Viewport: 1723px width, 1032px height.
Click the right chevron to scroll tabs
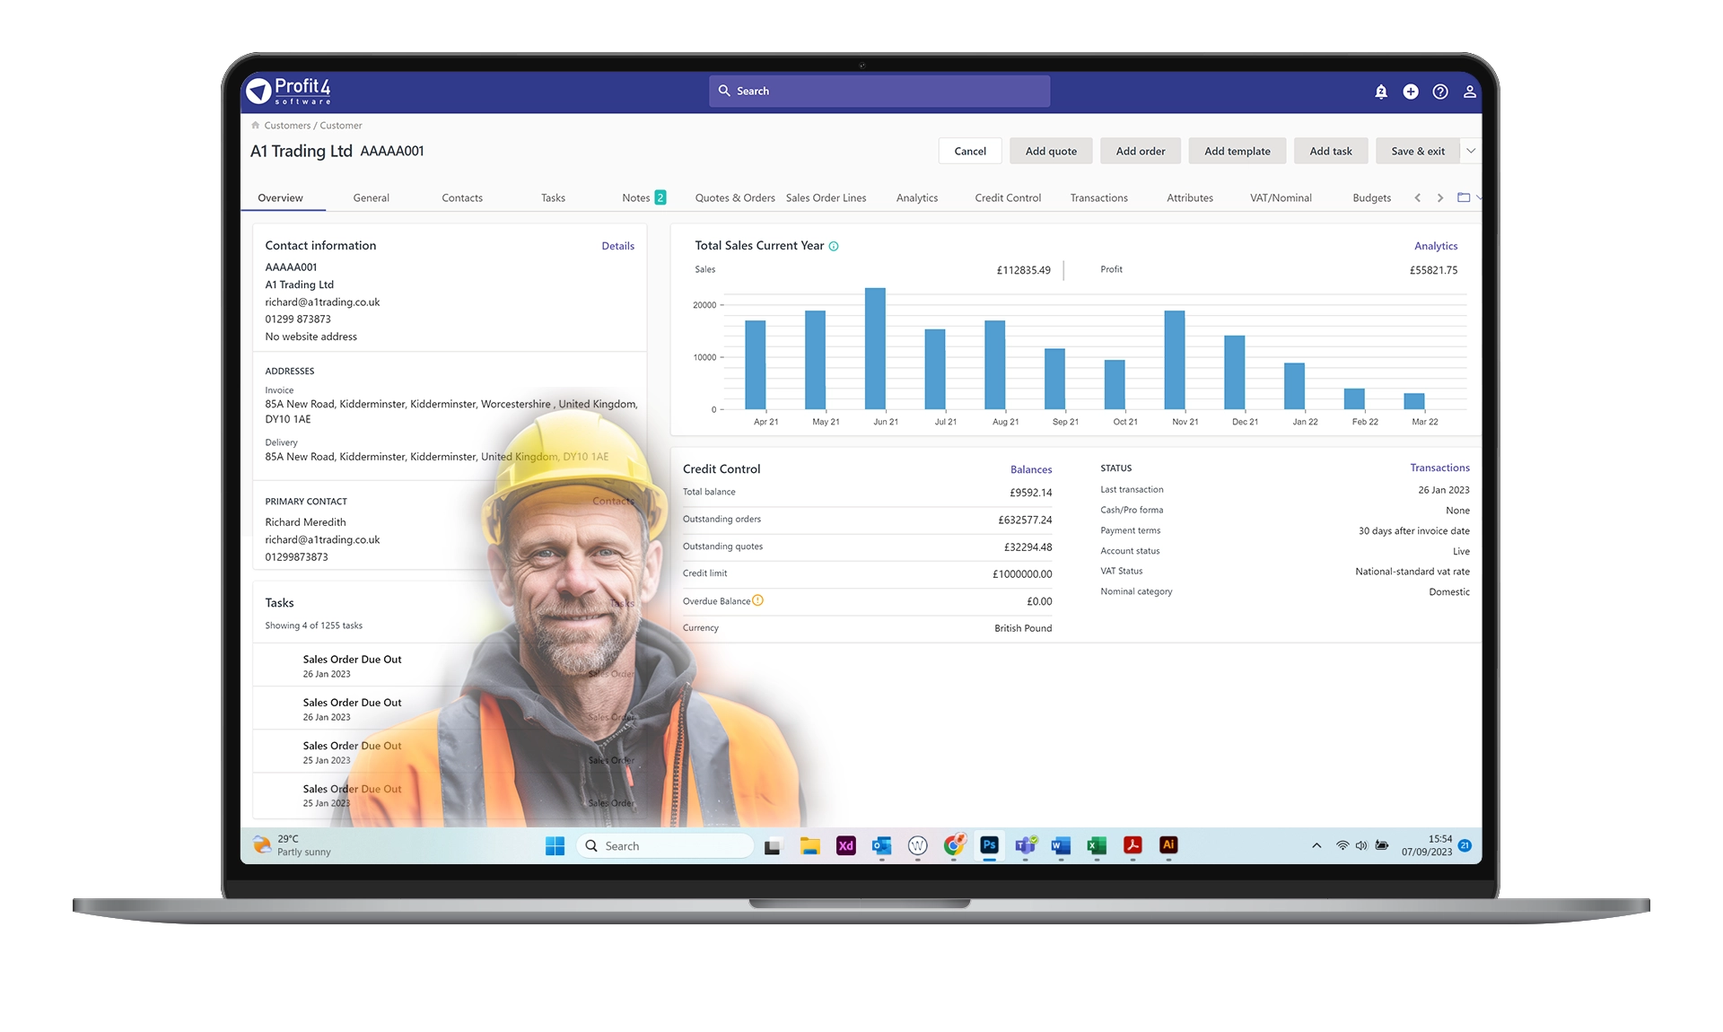click(1440, 197)
